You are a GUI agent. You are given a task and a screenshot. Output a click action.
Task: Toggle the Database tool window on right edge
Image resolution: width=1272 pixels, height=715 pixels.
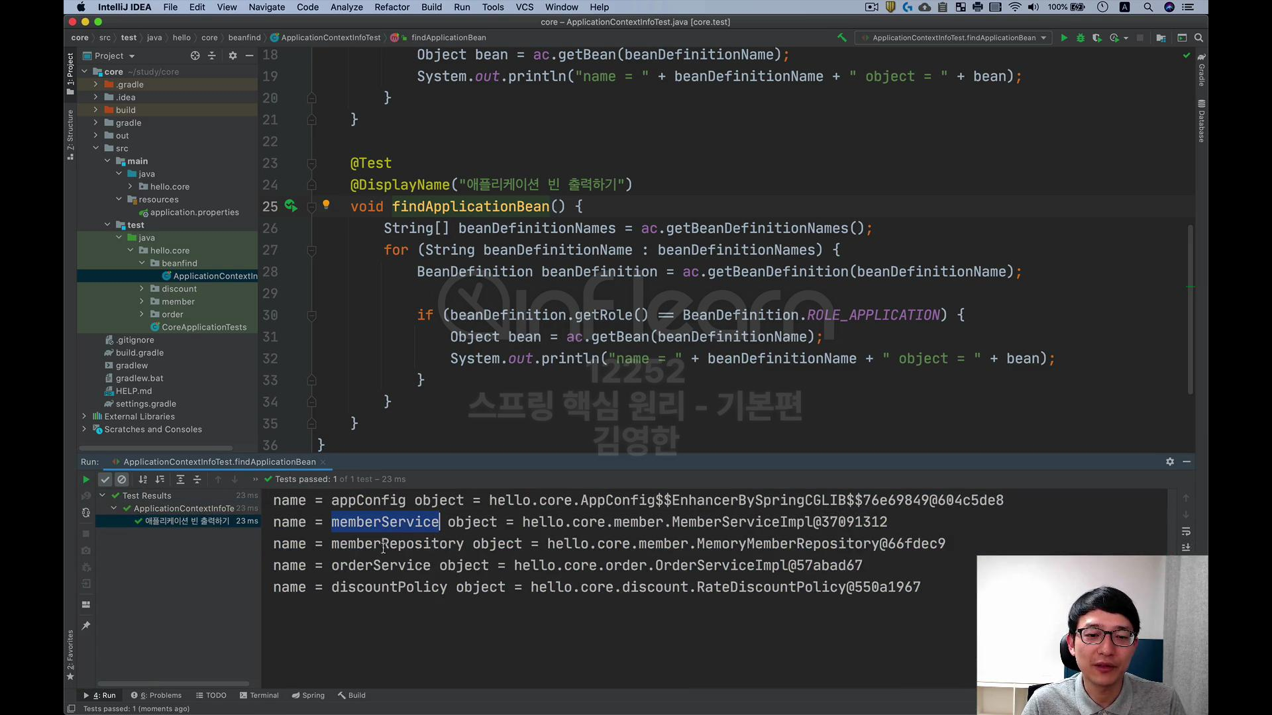pos(1201,121)
